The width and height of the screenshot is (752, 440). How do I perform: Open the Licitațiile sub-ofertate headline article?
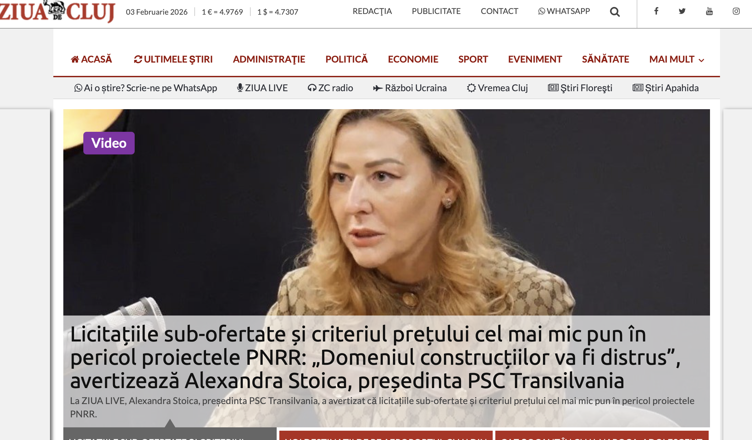point(375,357)
